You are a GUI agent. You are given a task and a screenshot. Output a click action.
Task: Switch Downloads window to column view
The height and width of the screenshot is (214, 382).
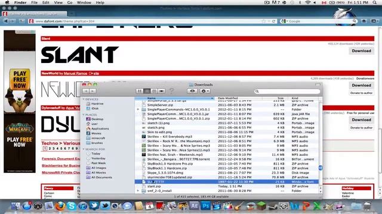(x=154, y=91)
